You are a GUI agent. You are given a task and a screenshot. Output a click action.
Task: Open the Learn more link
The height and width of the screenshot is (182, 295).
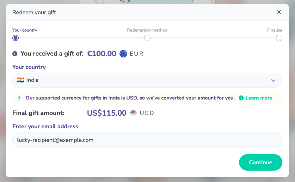coord(259,98)
